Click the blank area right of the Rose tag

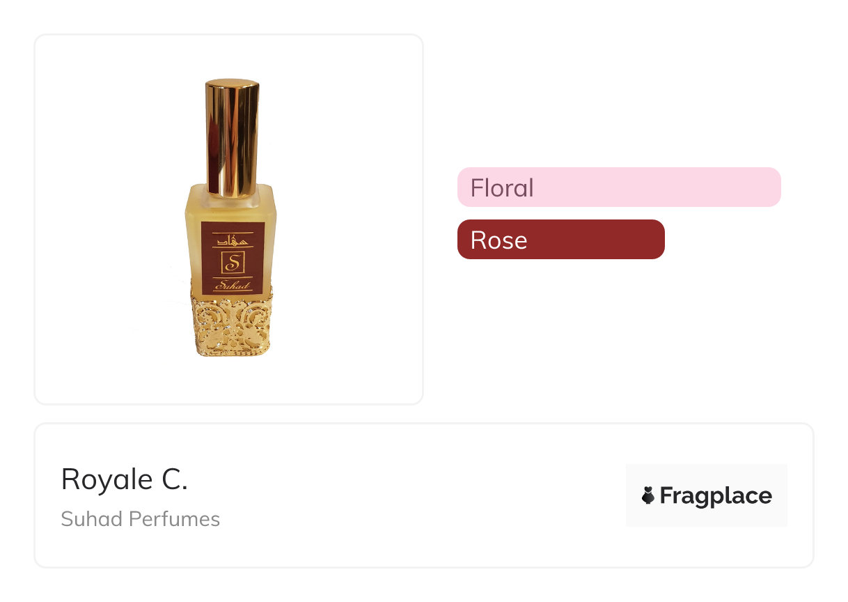tap(731, 240)
